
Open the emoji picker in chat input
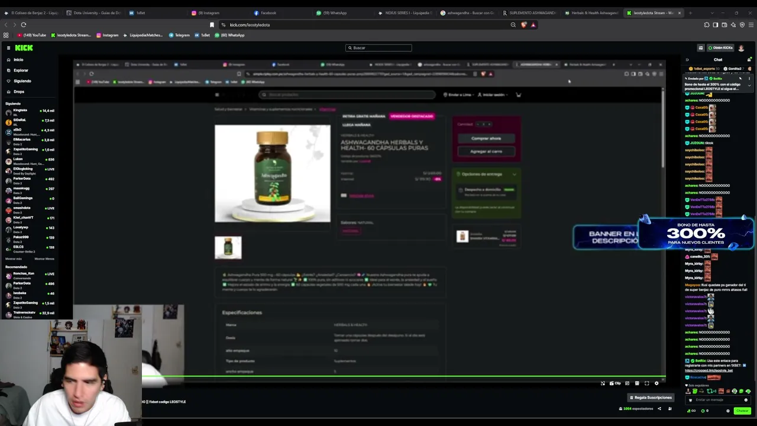pyautogui.click(x=746, y=400)
